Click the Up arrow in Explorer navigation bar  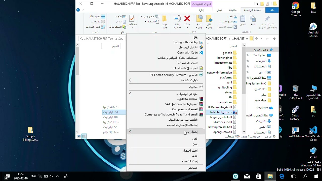coord(257,38)
